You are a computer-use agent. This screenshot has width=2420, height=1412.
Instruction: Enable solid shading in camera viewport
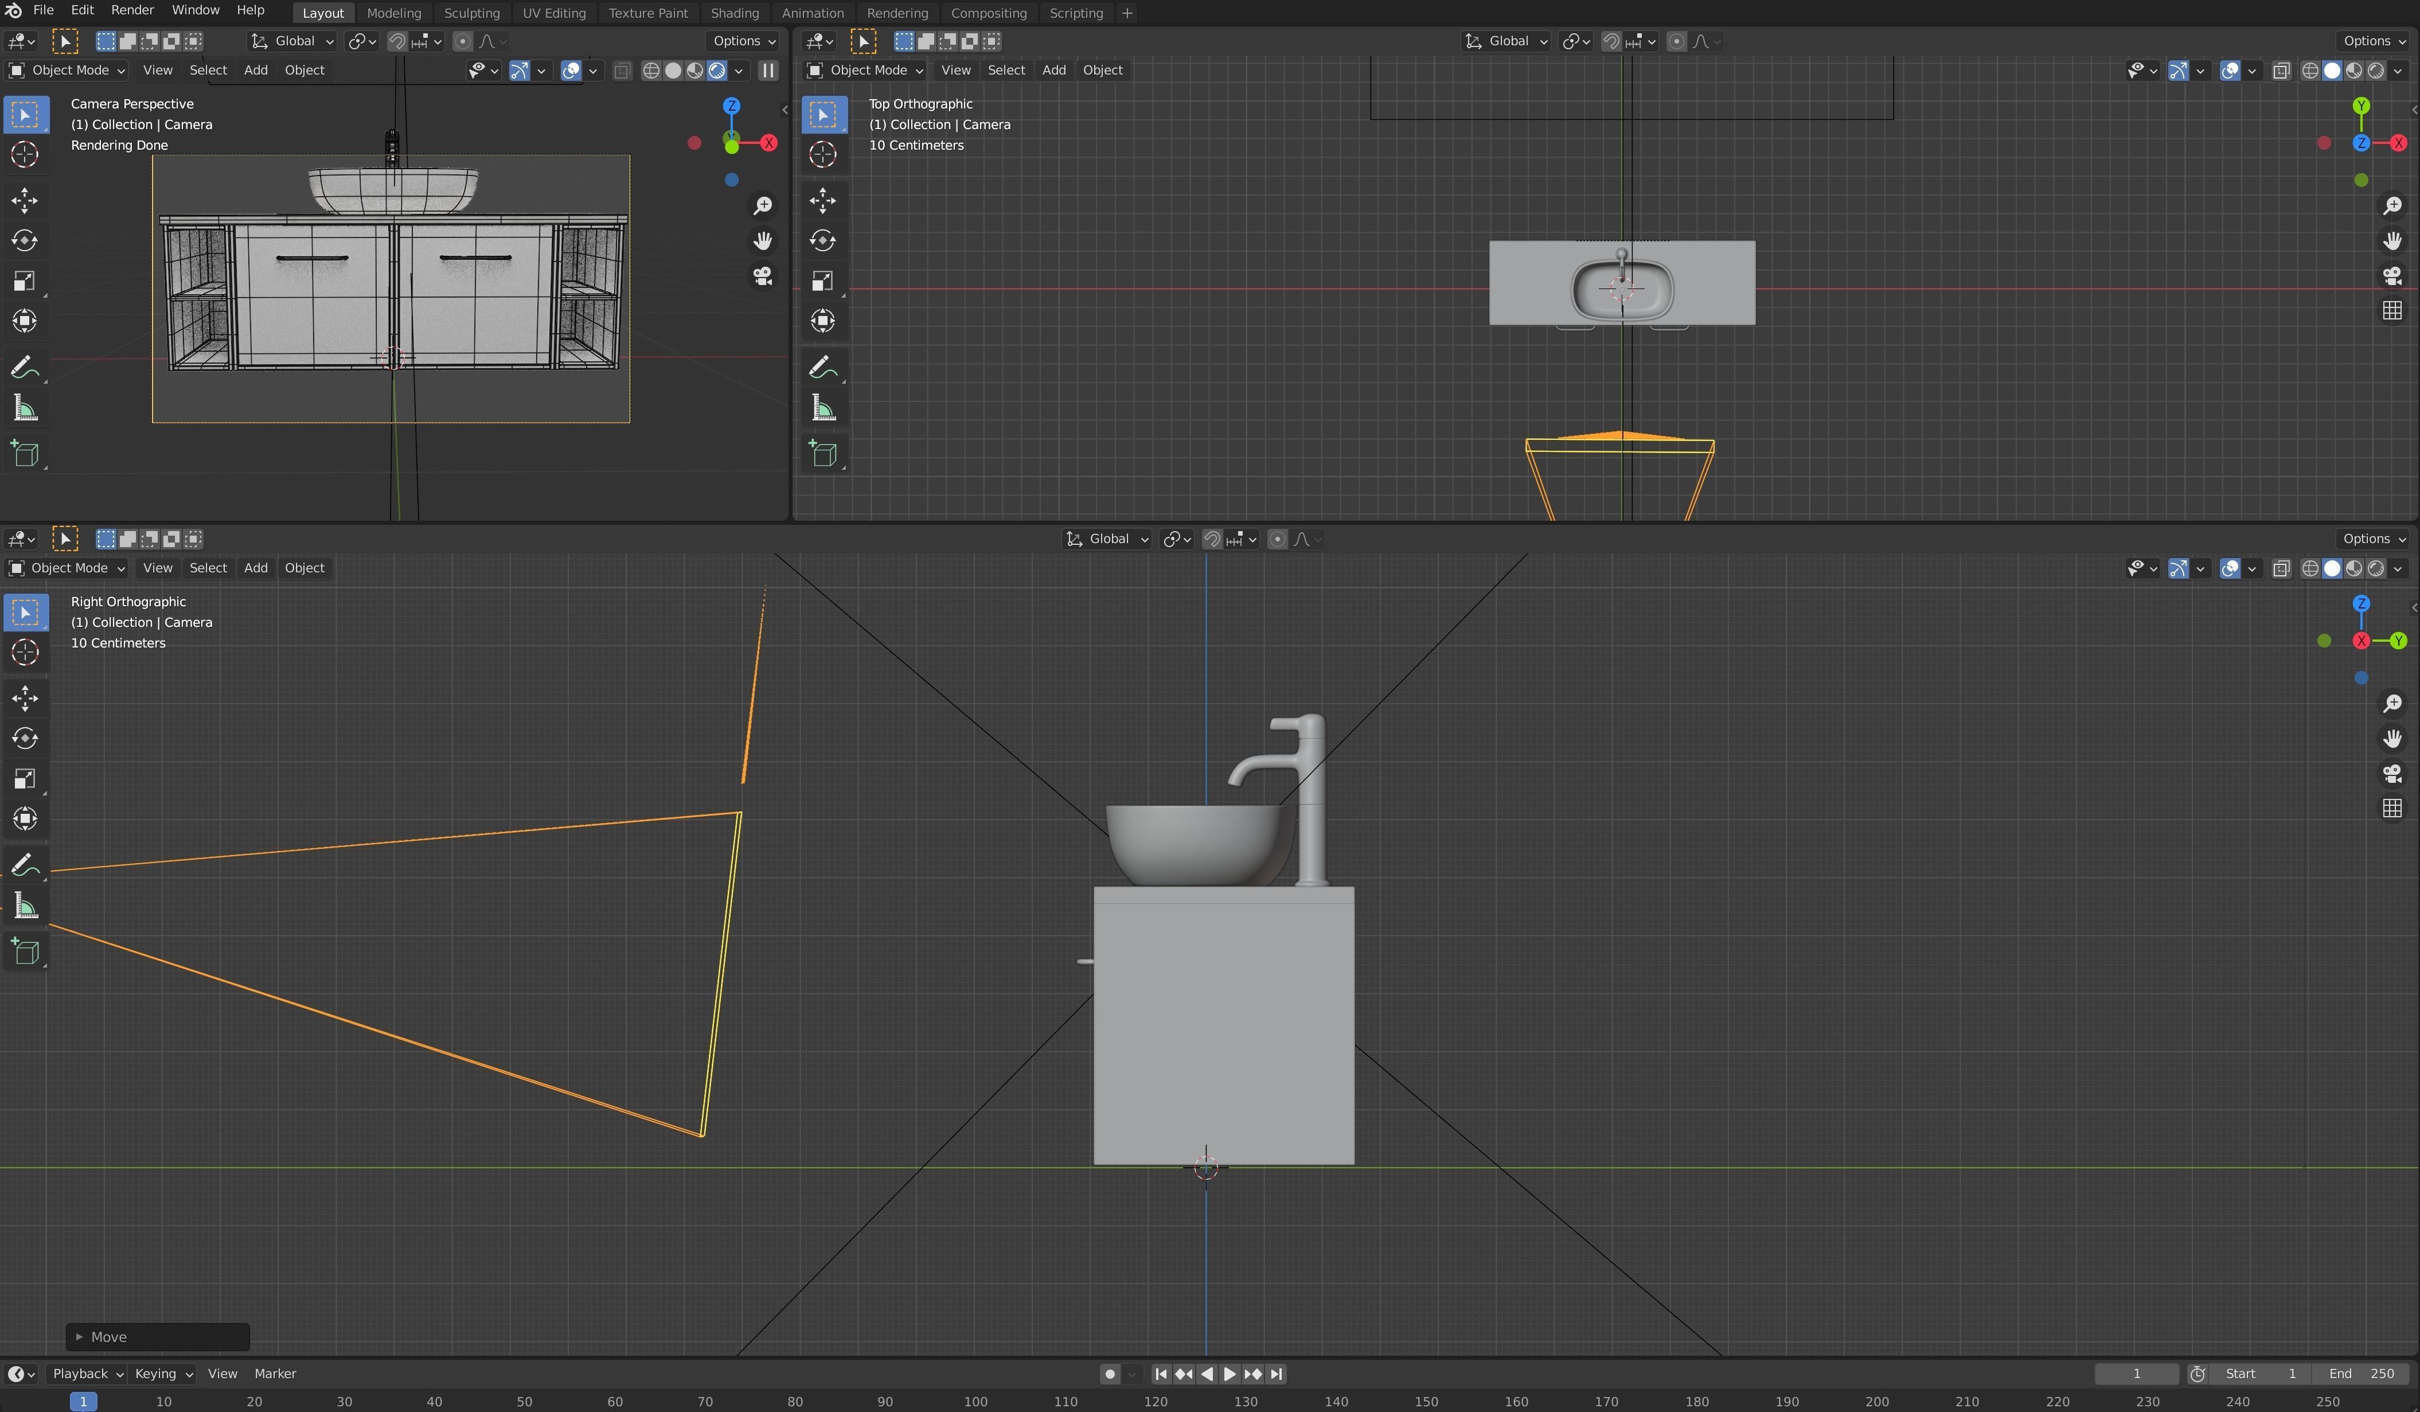673,70
